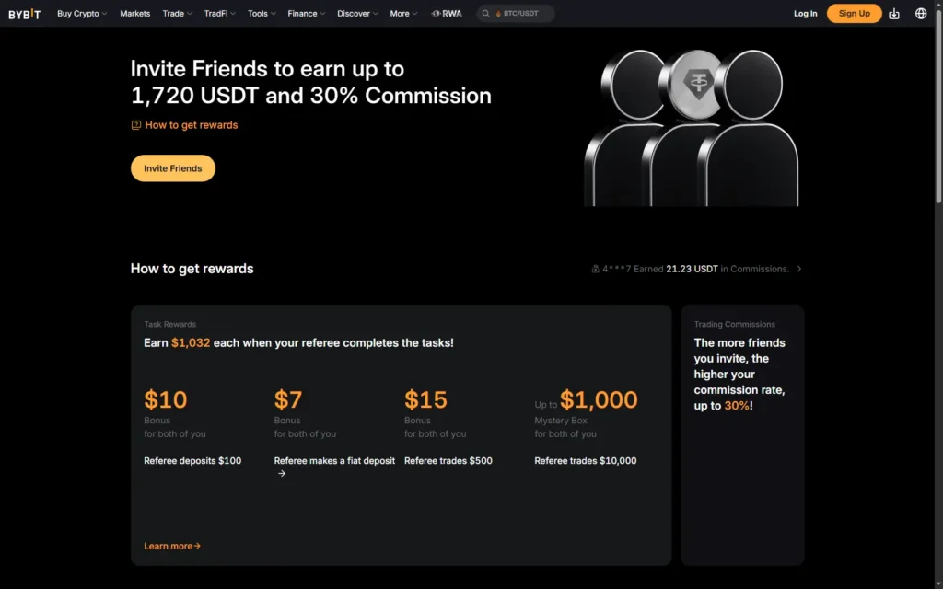Expand the Buy Crypto dropdown
943x589 pixels.
pyautogui.click(x=82, y=13)
